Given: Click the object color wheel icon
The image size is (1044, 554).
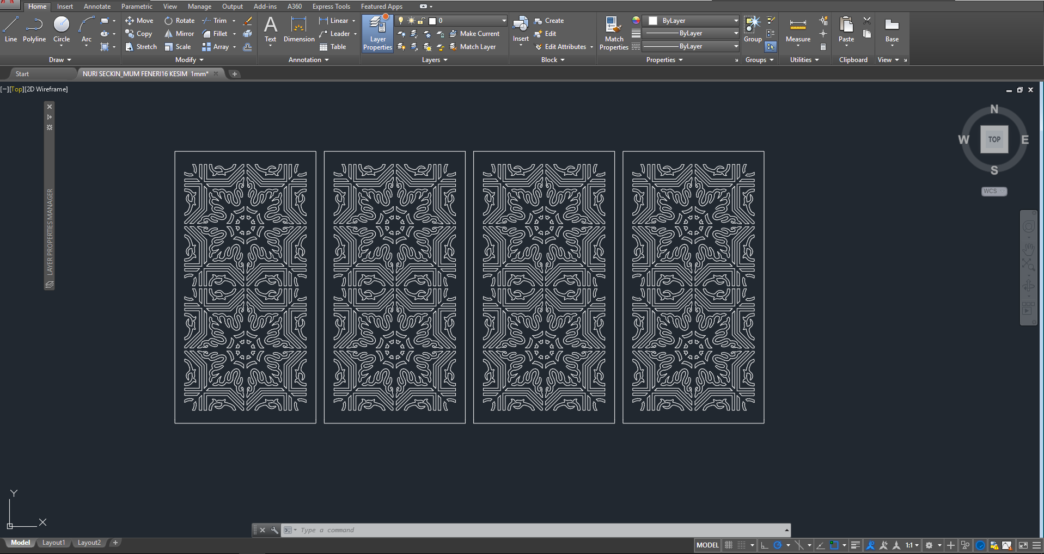Looking at the screenshot, I should click(x=636, y=21).
